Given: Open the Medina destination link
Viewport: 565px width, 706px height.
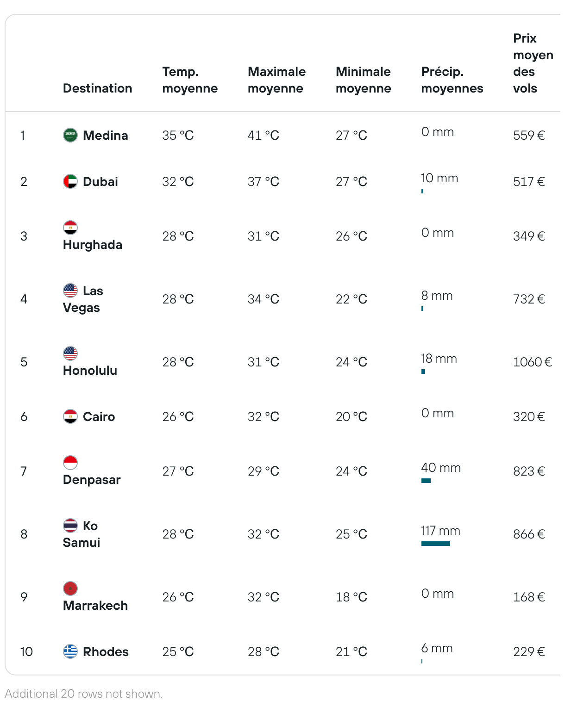Looking at the screenshot, I should tap(105, 136).
